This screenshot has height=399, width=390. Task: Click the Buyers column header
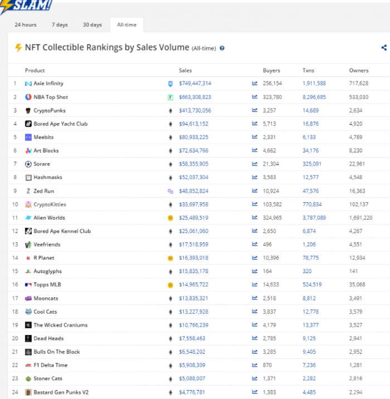tap(271, 70)
